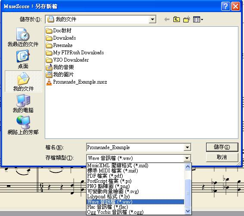Image resolution: width=244 pixels, height=216 pixels.
Task: Open 網路上的芳鄰 sidebar icon
Action: pos(23,125)
